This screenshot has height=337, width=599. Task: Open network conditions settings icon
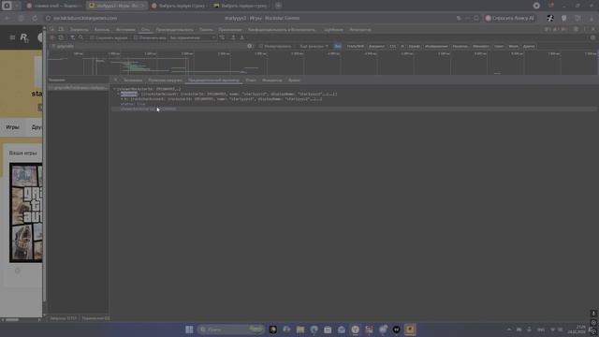(x=222, y=37)
